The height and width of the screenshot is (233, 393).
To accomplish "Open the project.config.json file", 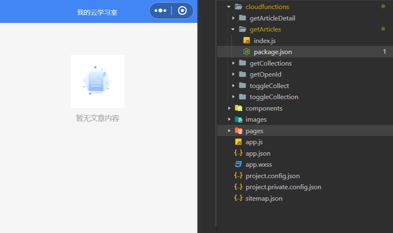I will pos(273,176).
